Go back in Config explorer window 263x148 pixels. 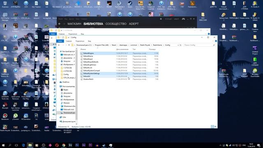59,45
